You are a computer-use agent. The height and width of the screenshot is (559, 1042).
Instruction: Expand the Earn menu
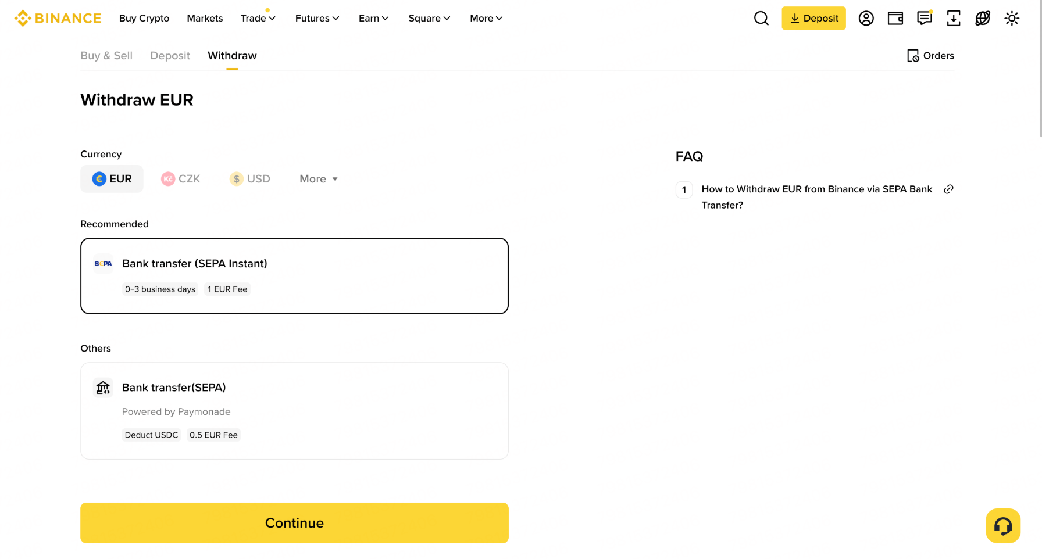374,18
